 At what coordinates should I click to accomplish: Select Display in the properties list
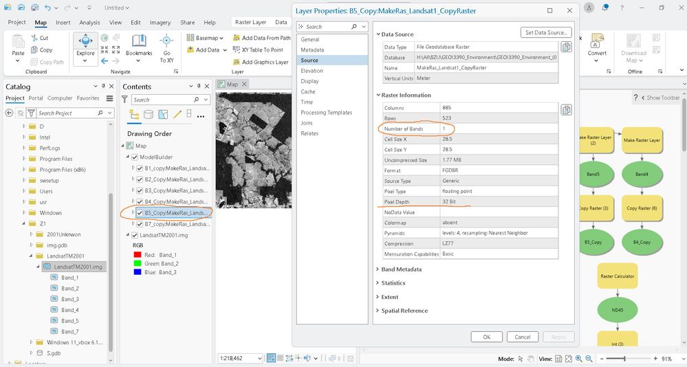[x=309, y=81]
